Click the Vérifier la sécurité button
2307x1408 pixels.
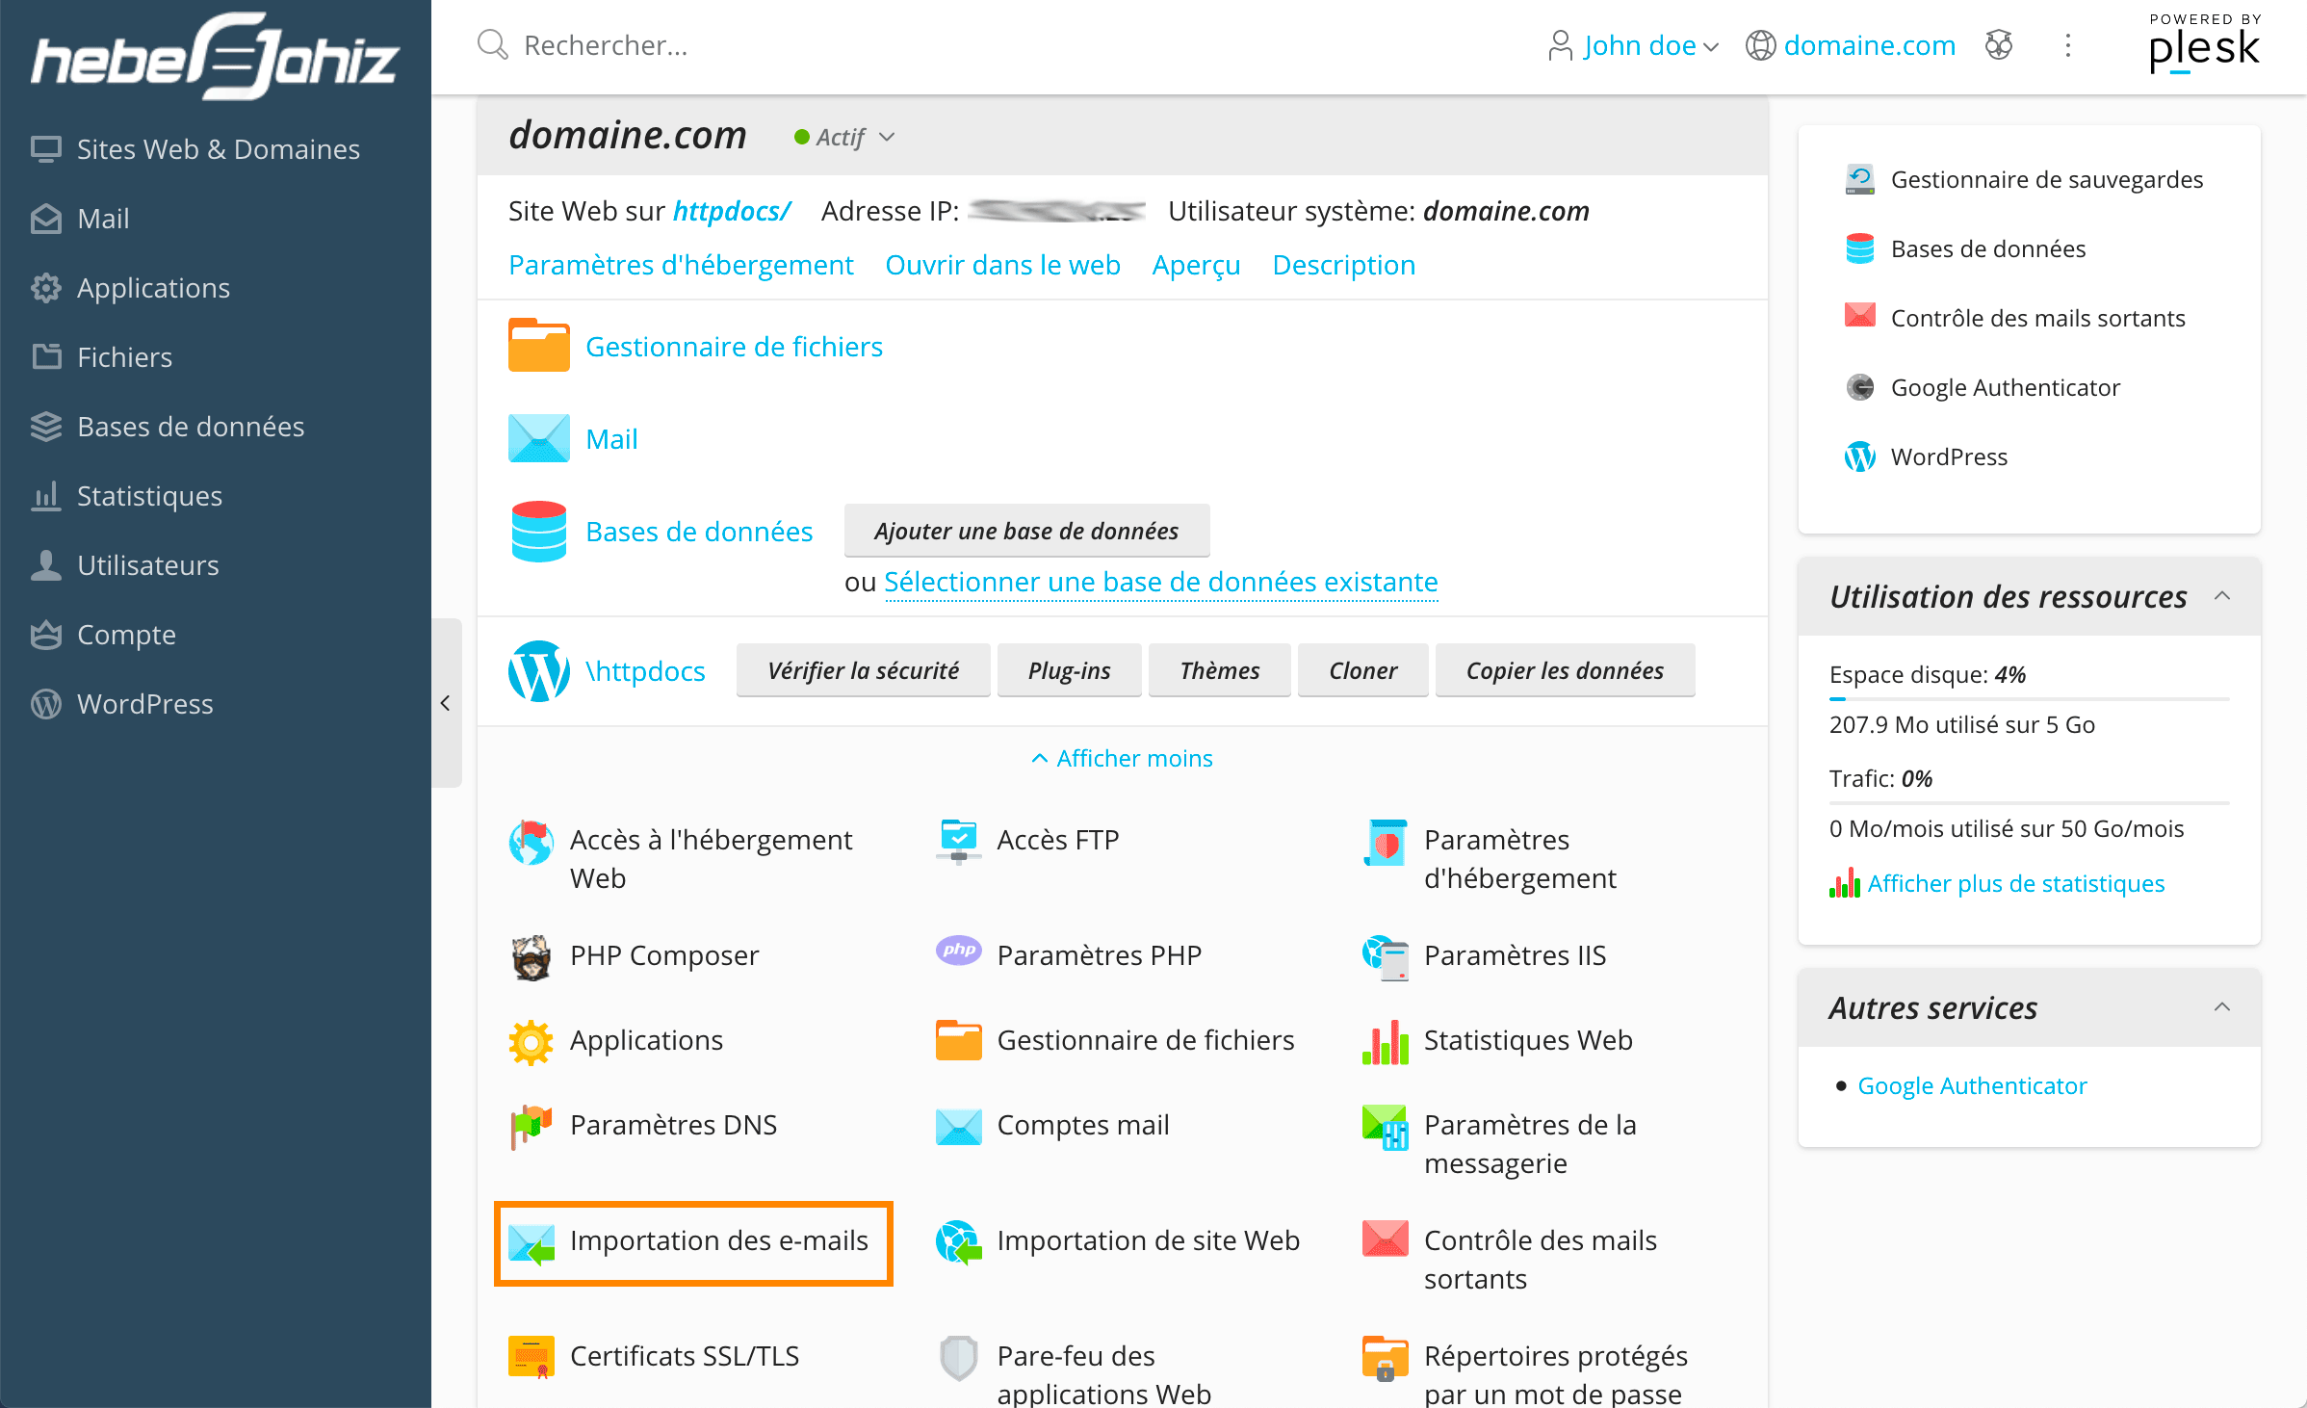[x=864, y=670]
